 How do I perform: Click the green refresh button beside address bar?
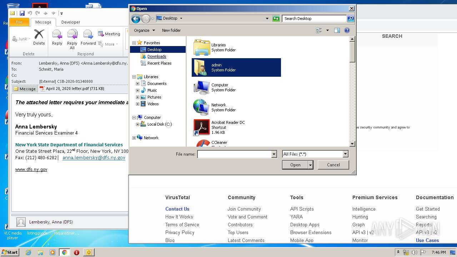(276, 19)
